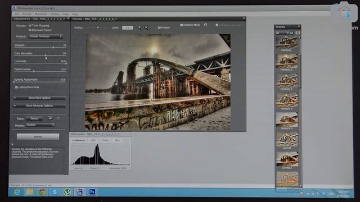Open the Process menu
Viewport: 360px width, 202px height.
[x=27, y=14]
